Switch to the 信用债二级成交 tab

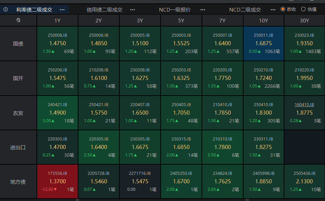click(104, 10)
